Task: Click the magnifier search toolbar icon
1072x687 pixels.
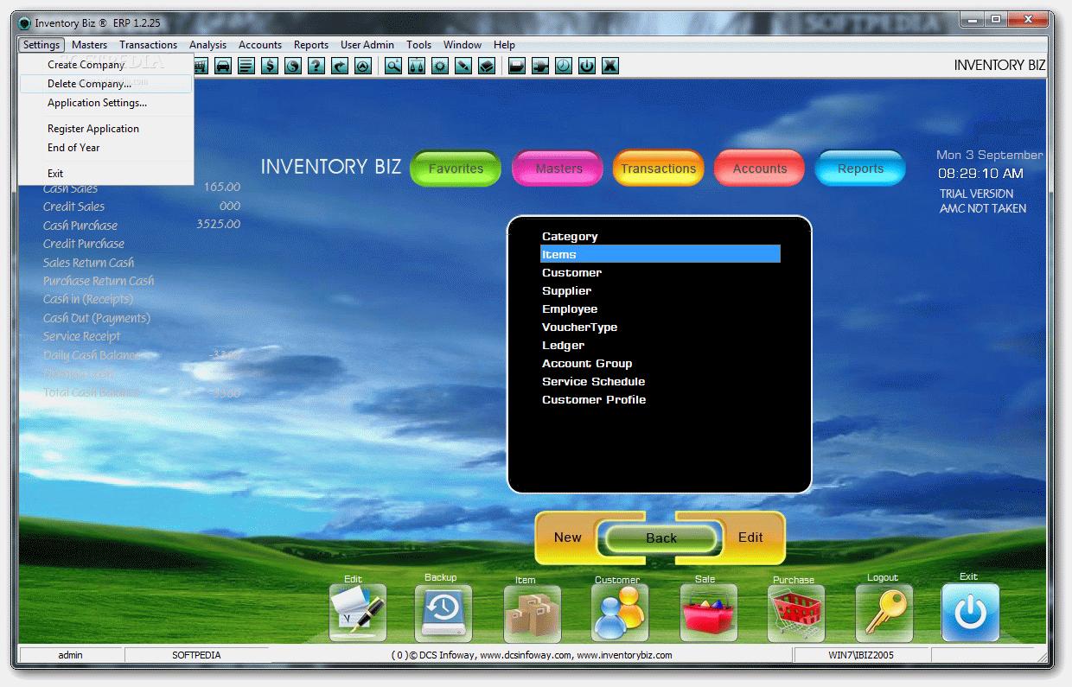Action: pos(393,66)
